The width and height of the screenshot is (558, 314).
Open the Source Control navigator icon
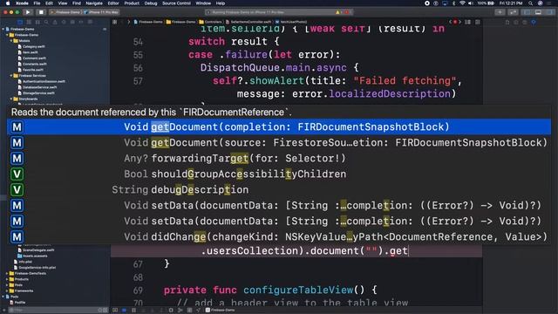coord(29,22)
